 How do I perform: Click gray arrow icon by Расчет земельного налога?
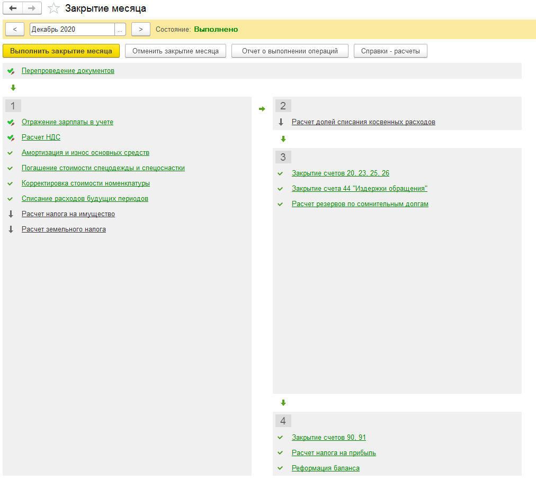[11, 230]
